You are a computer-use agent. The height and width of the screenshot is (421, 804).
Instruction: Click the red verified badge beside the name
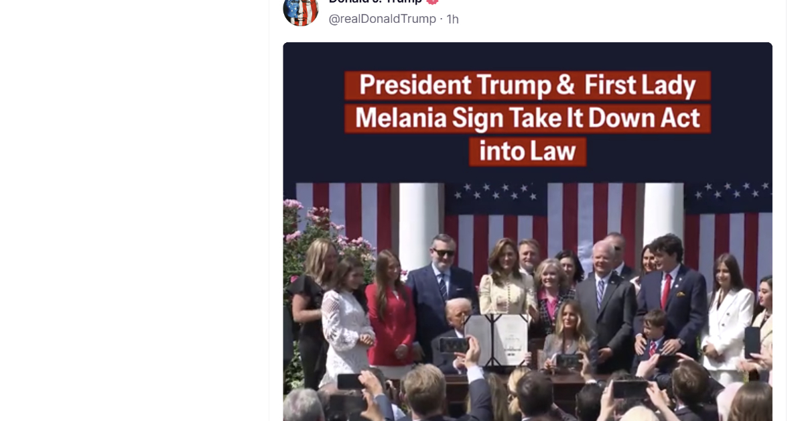[432, 2]
